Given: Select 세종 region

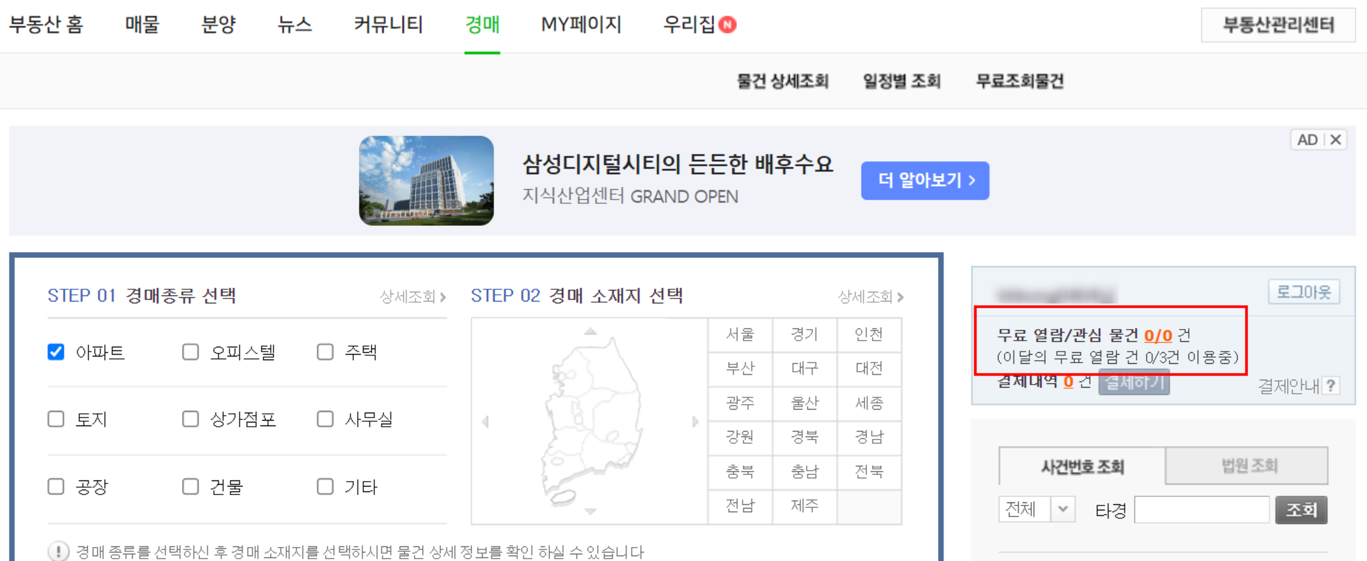Looking at the screenshot, I should [869, 403].
